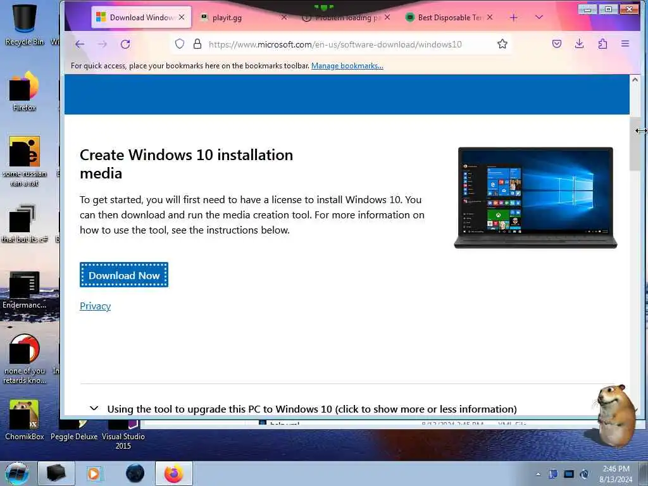Click the monitor icon in system tray
648x486 pixels.
[569, 474]
